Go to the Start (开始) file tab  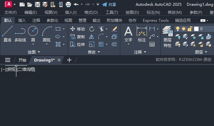click(22, 60)
